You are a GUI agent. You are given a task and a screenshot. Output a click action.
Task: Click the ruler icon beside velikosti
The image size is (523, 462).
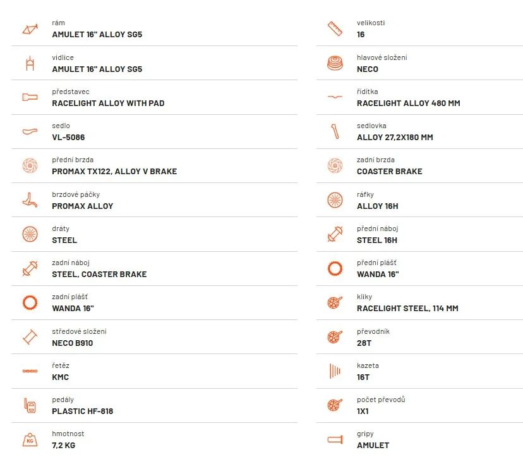click(335, 29)
